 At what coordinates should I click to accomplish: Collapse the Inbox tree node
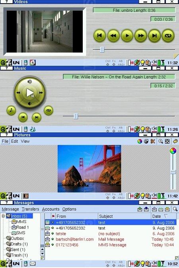pos(3,216)
